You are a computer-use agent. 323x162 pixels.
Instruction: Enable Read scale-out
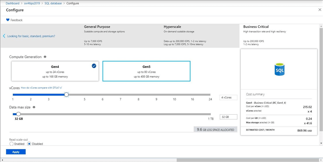[x=11, y=144]
